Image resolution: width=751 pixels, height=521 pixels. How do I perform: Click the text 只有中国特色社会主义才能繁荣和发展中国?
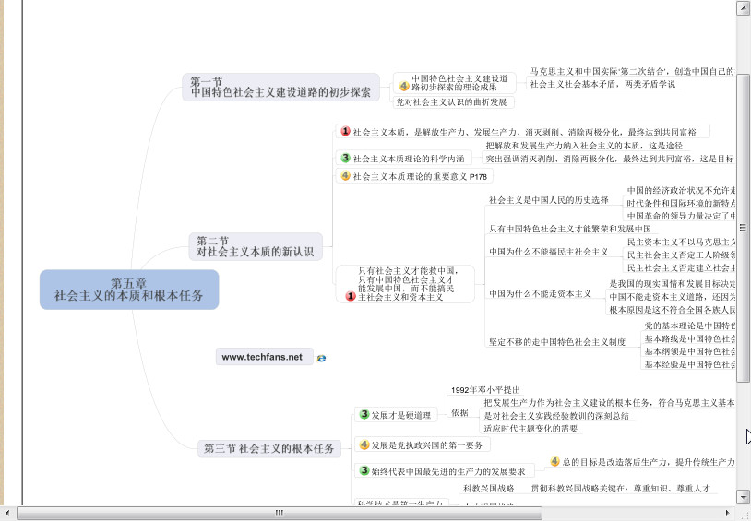(x=570, y=229)
